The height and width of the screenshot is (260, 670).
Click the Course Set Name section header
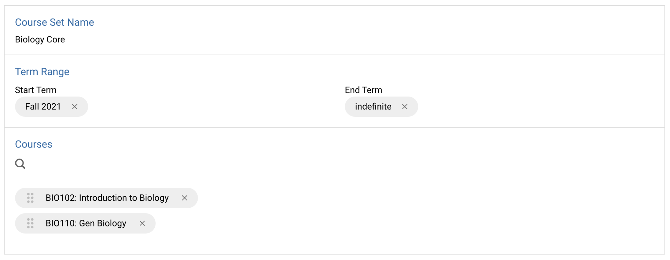click(x=54, y=22)
